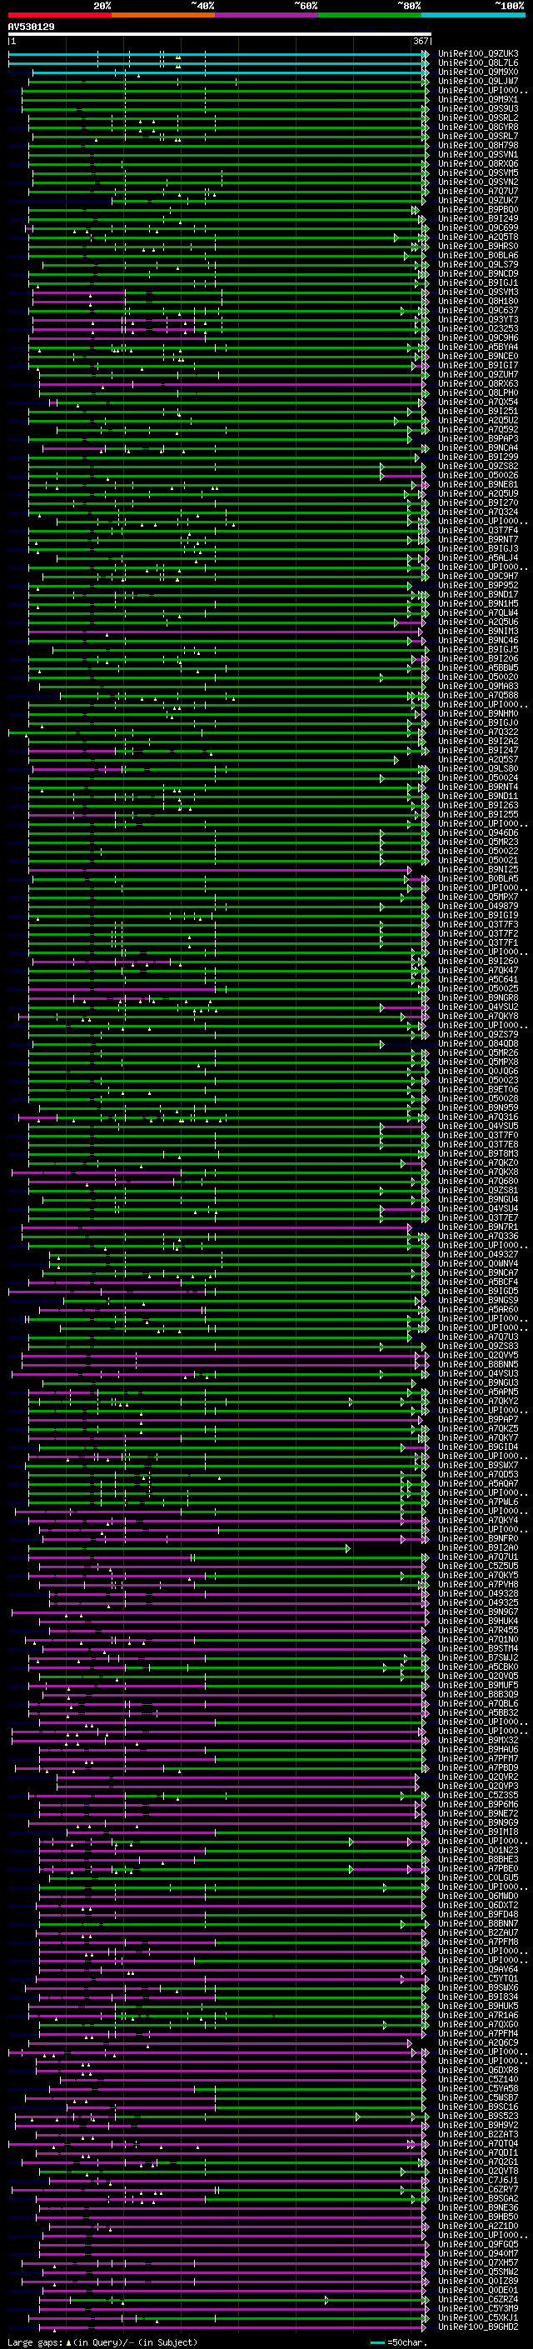Select UniRef100_Q9ZUH7 label
Screen dimensions: 533x2349
pos(478,375)
